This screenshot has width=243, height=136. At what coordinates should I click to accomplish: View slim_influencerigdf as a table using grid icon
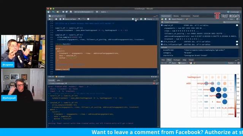point(237,45)
